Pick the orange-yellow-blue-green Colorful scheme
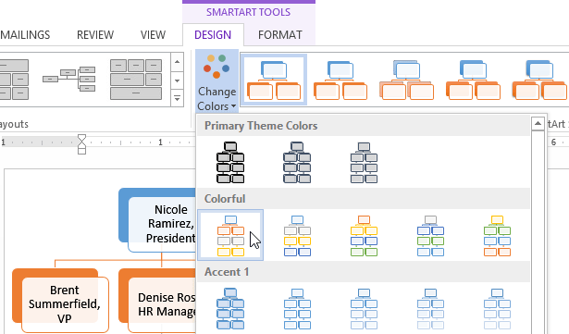 tap(364, 235)
